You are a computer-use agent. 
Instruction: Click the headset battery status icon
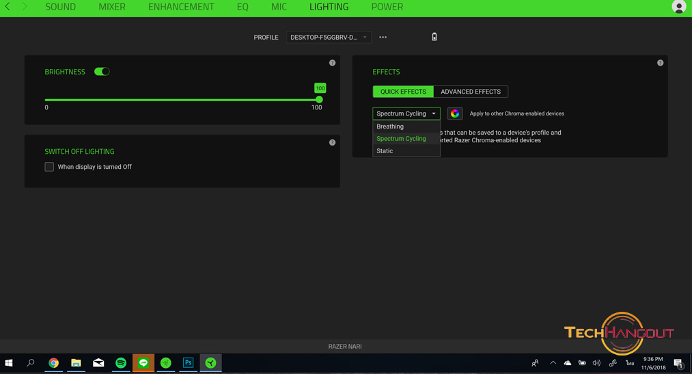point(434,37)
